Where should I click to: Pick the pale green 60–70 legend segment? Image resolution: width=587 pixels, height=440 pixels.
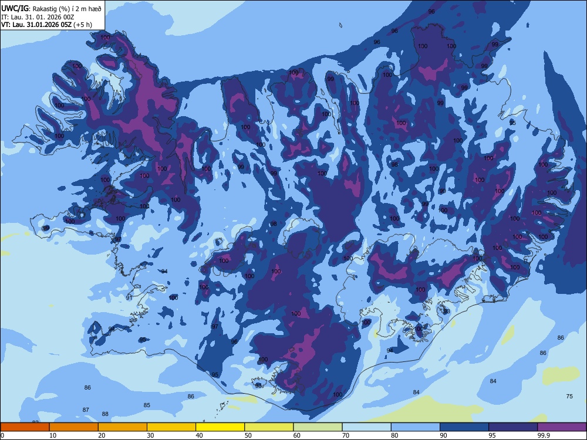(x=318, y=427)
